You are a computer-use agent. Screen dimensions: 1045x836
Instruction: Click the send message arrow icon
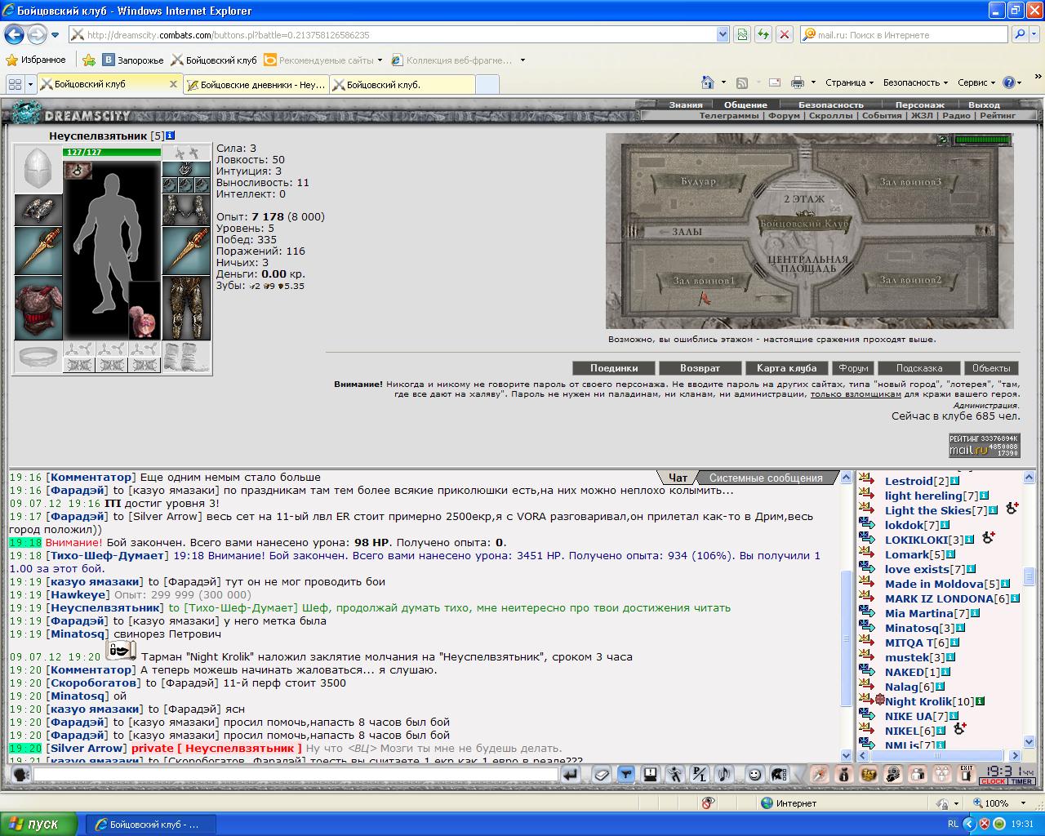pyautogui.click(x=572, y=774)
